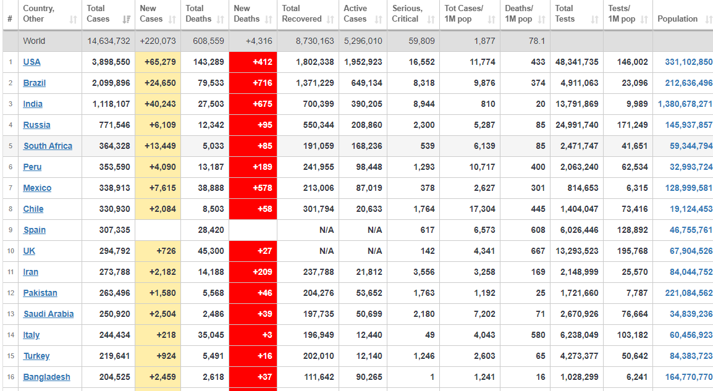Click Mexico population link 128,999,581
The height and width of the screenshot is (391, 713).
click(688, 188)
